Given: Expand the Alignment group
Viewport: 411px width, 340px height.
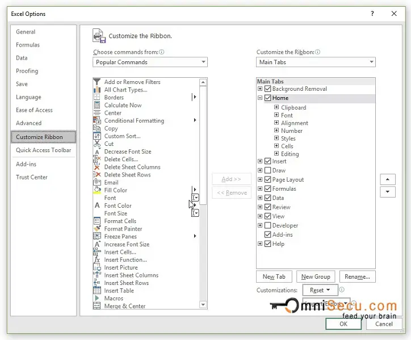Looking at the screenshot, I should pyautogui.click(x=276, y=123).
